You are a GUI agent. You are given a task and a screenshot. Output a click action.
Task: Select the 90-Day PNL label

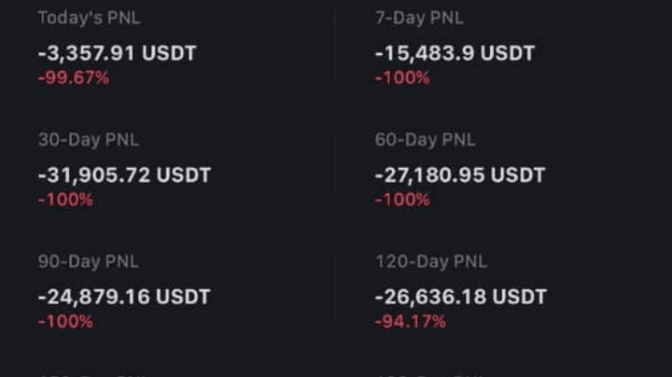[89, 261]
